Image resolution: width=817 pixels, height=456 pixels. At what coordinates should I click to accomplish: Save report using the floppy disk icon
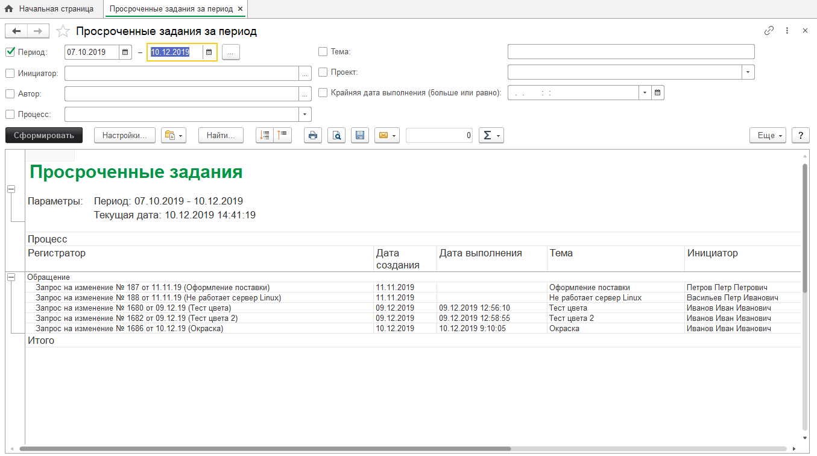pos(359,136)
